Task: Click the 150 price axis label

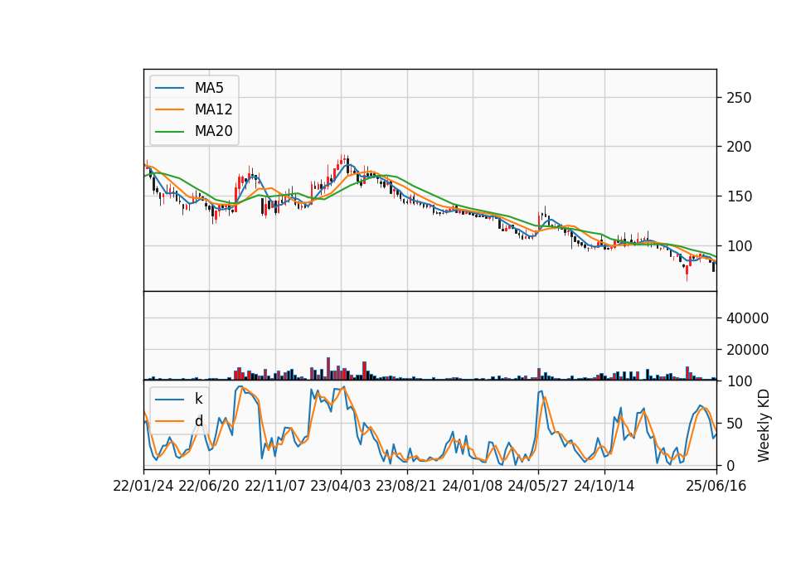Action: 739,196
